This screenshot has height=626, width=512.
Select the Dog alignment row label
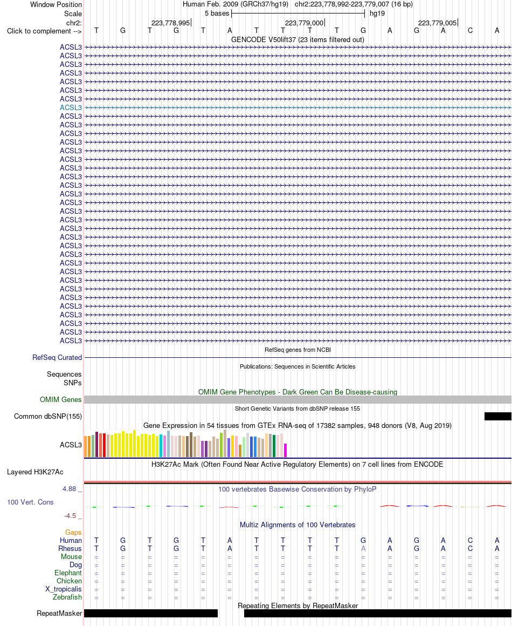pyautogui.click(x=75, y=564)
